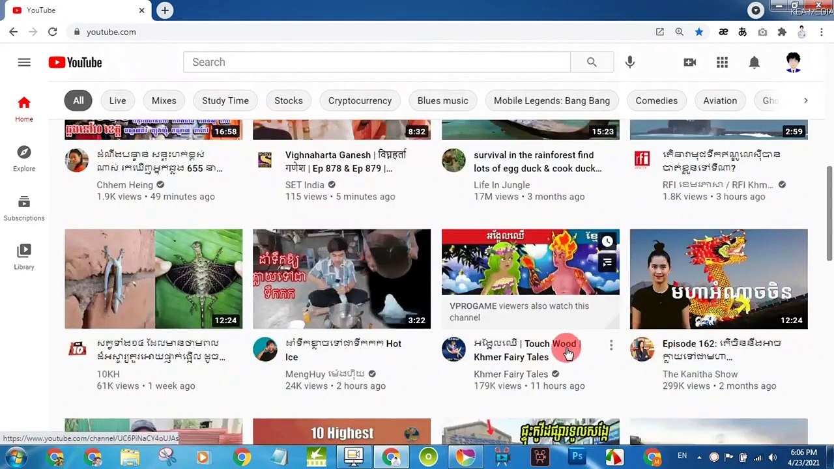The image size is (834, 469).
Task: Open Touch Wood video's three-dot menu
Action: coord(611,345)
